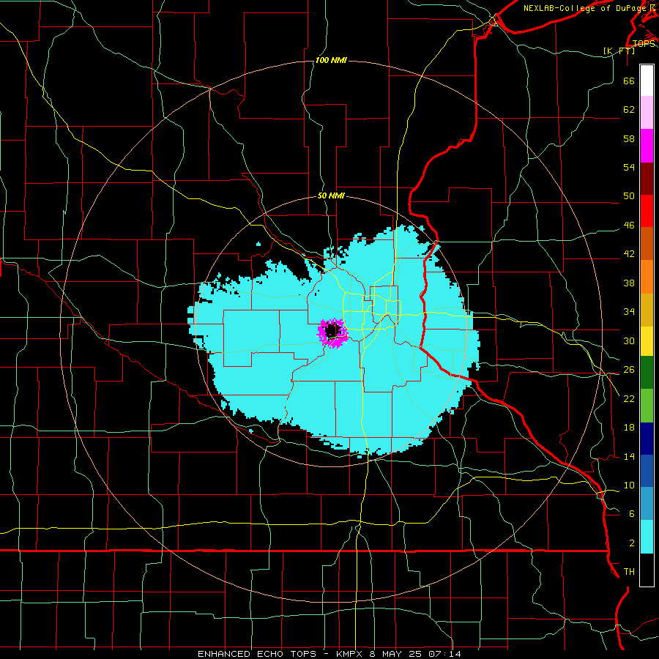Click the magenta swatch in the color scale
Viewport: 659px width, 659px height.
(x=647, y=146)
